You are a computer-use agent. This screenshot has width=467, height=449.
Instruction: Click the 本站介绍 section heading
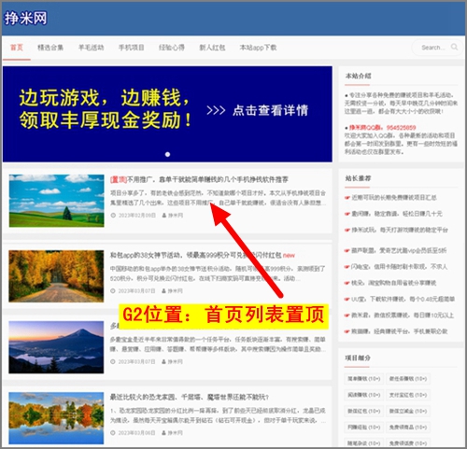[358, 76]
